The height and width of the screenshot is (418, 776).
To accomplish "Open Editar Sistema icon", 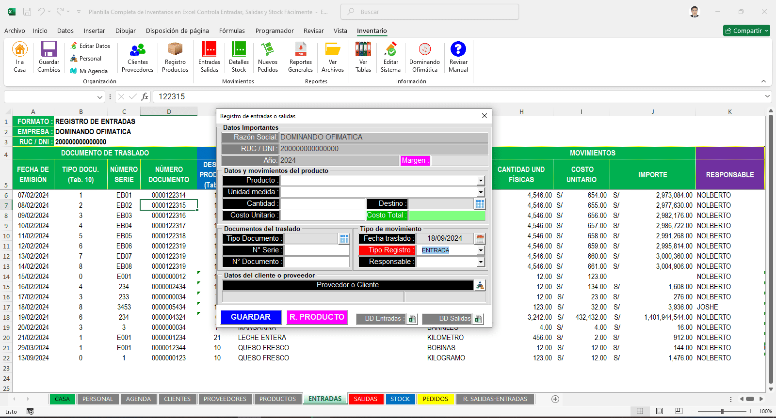I will tap(390, 49).
